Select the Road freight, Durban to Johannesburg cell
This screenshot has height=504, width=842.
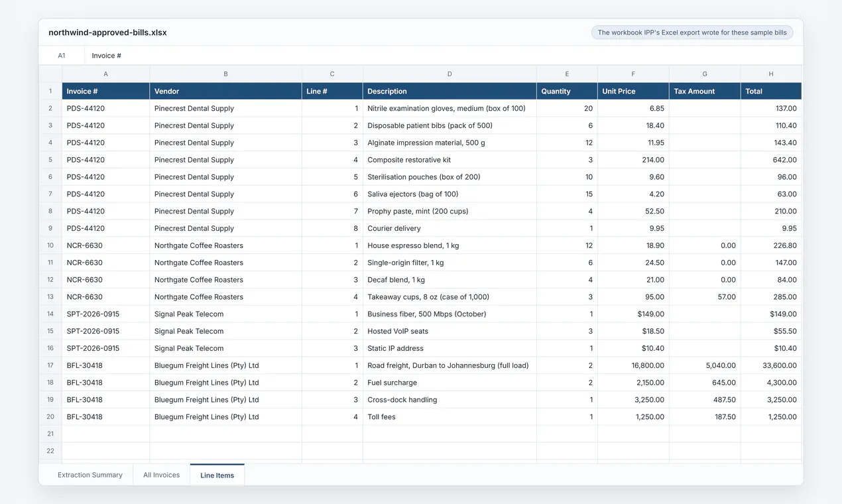450,365
